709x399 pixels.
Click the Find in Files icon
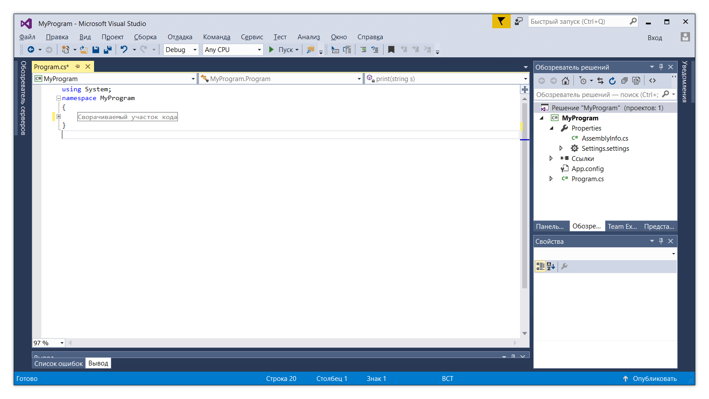pyautogui.click(x=311, y=50)
